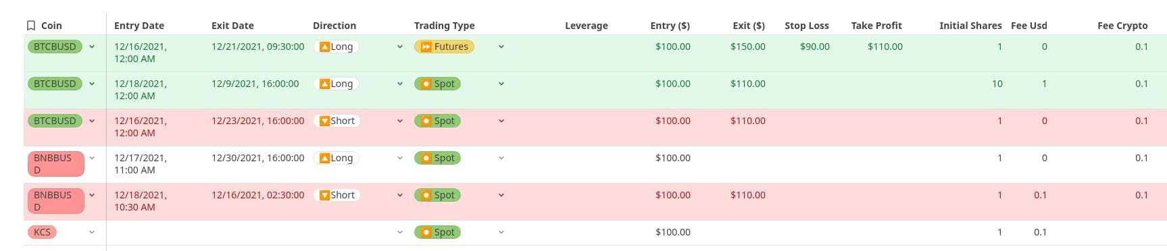Click the Spot icon in the KCS row
Viewport: 1167px width, 251px height.
(426, 232)
